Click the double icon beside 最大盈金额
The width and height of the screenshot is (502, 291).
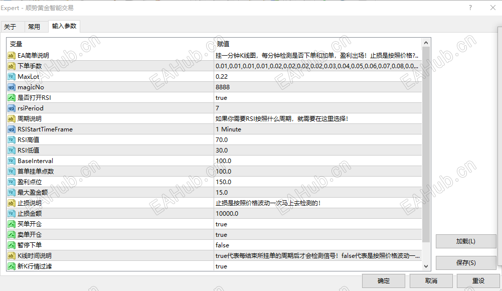point(12,192)
